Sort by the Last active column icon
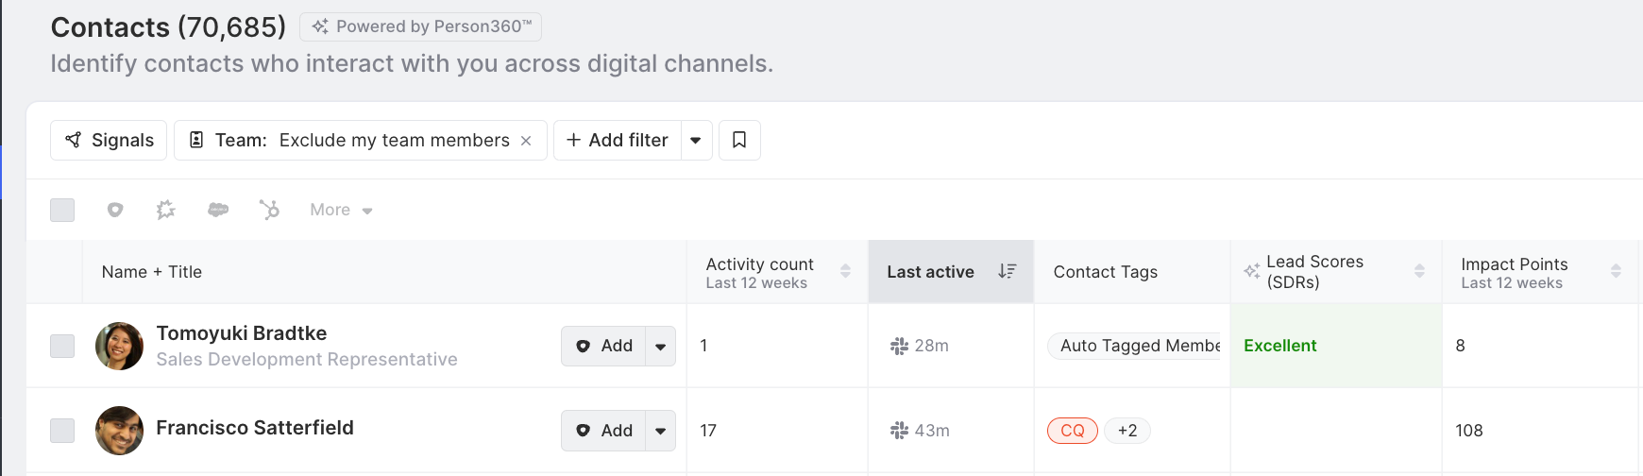This screenshot has width=1643, height=476. [1007, 271]
